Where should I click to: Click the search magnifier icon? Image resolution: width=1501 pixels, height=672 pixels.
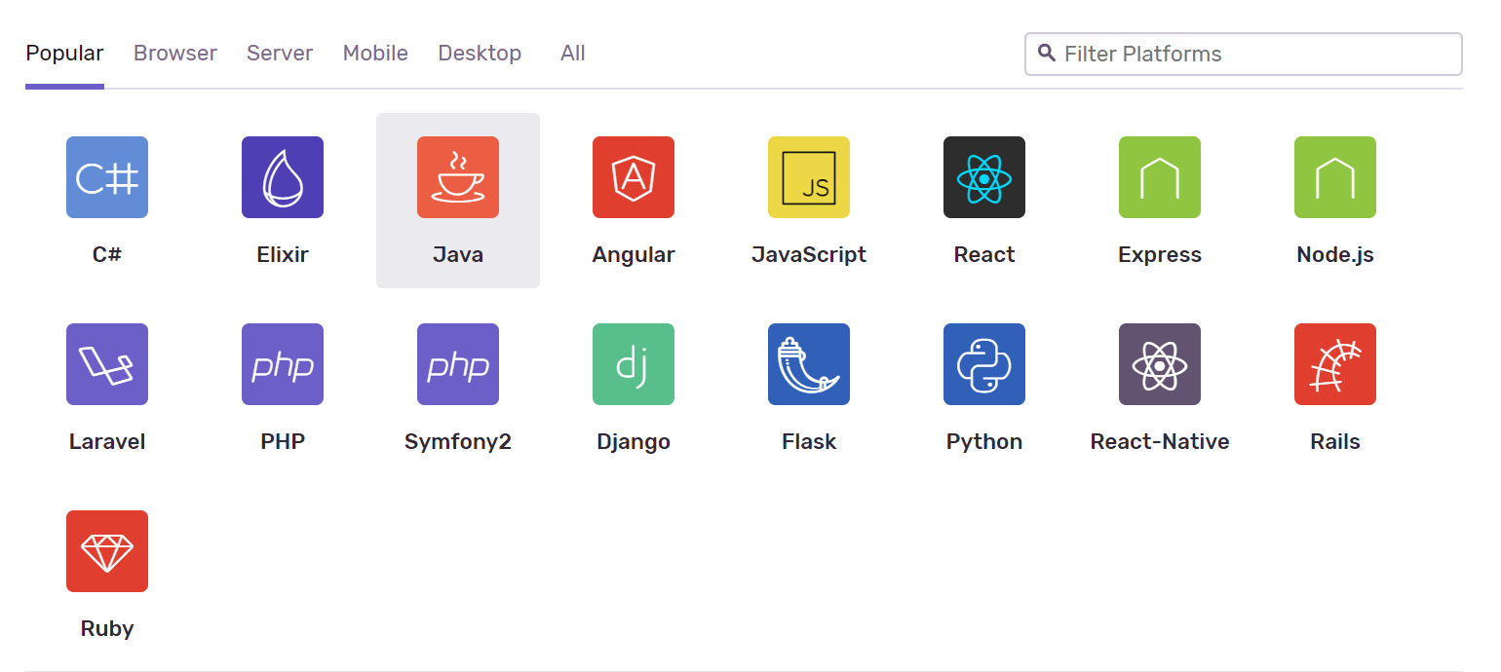(1047, 53)
